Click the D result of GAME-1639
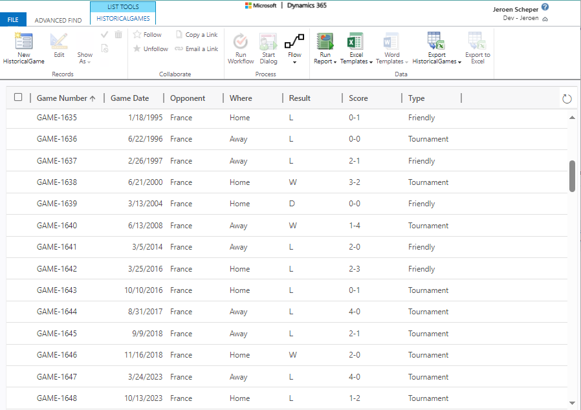Image resolution: width=581 pixels, height=410 pixels. click(x=292, y=204)
